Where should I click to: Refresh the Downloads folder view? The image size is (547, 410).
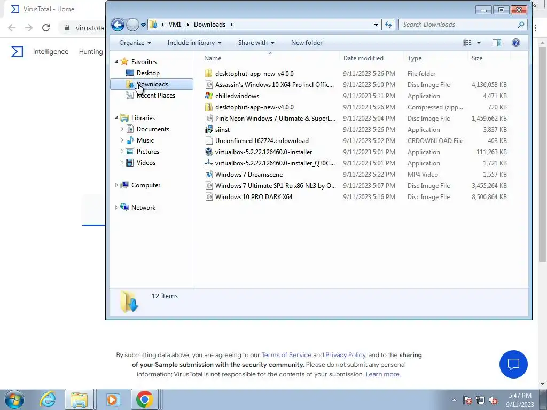tap(388, 25)
